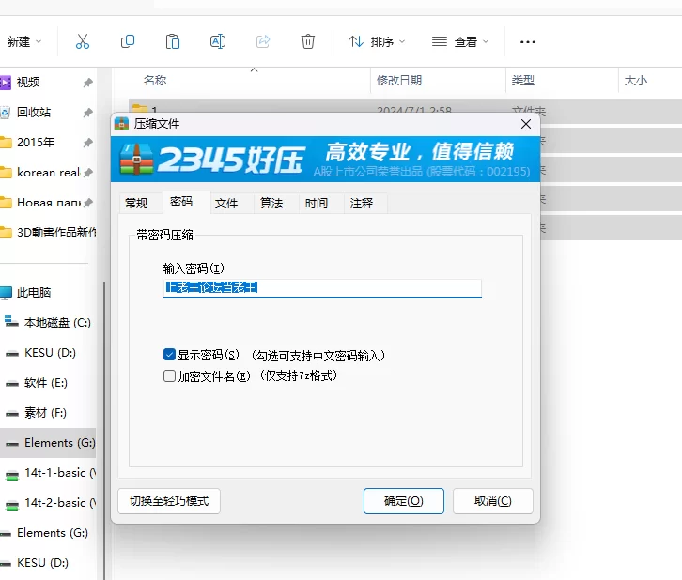Viewport: 682px width, 580px height.
Task: Click the Cut scissors icon in Explorer toolbar
Action: pyautogui.click(x=83, y=41)
